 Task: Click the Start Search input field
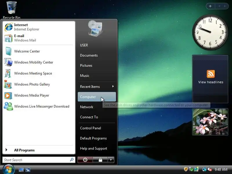[x=39, y=160]
